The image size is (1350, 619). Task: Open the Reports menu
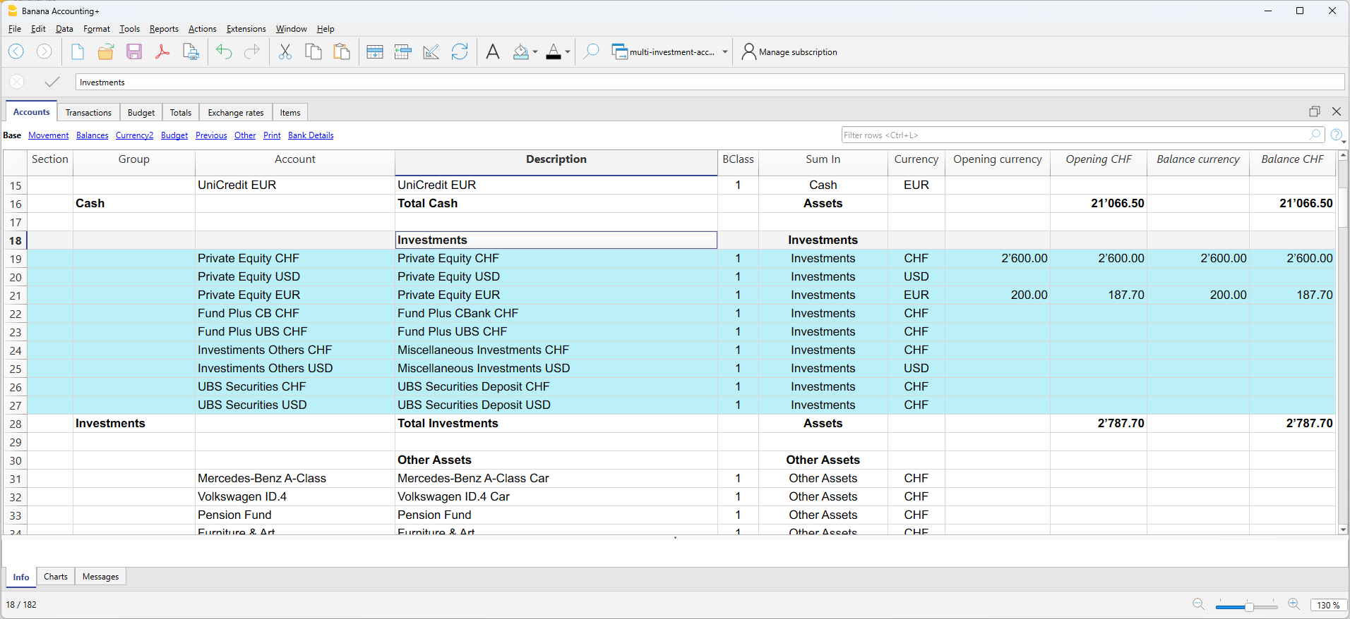tap(164, 29)
